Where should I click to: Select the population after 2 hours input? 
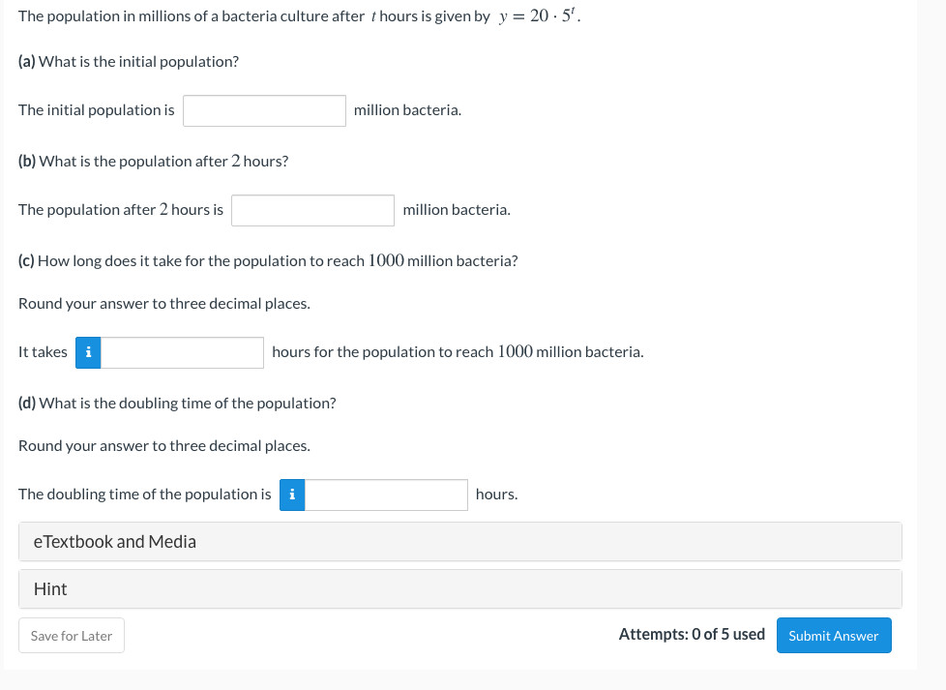(312, 210)
